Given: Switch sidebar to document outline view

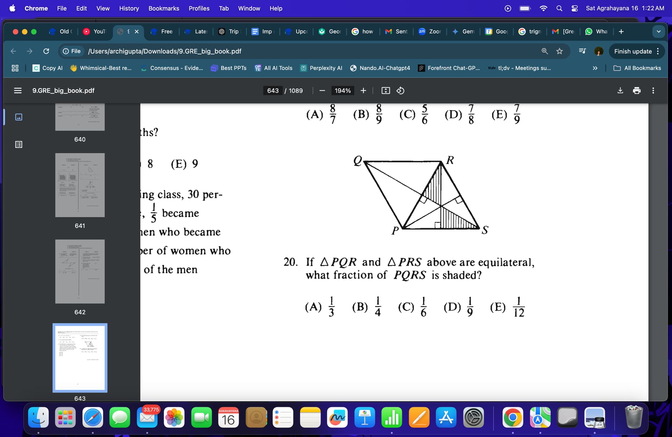Looking at the screenshot, I should click(x=19, y=144).
